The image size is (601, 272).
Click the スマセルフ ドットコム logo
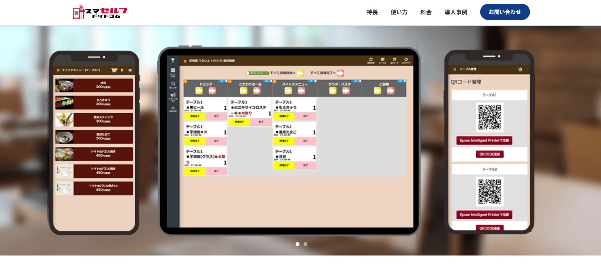pos(100,12)
